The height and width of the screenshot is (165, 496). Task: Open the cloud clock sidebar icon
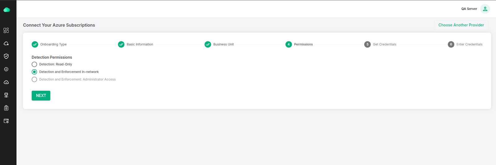pos(6,82)
